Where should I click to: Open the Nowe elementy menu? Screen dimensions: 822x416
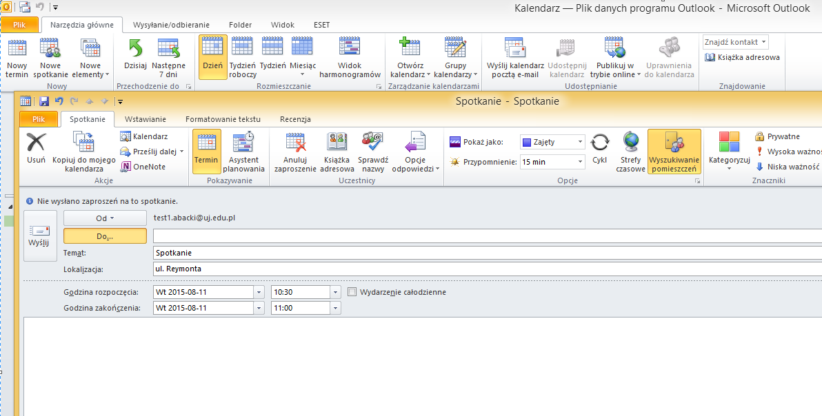[x=91, y=58]
